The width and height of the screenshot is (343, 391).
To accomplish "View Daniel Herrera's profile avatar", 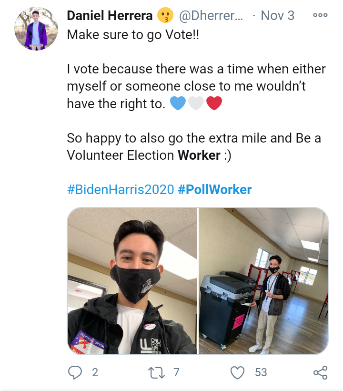I will (36, 29).
